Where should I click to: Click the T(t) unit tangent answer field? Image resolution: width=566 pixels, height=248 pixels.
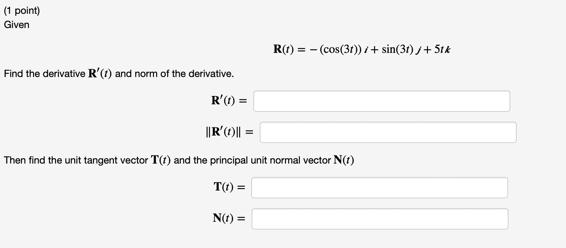[x=380, y=188]
